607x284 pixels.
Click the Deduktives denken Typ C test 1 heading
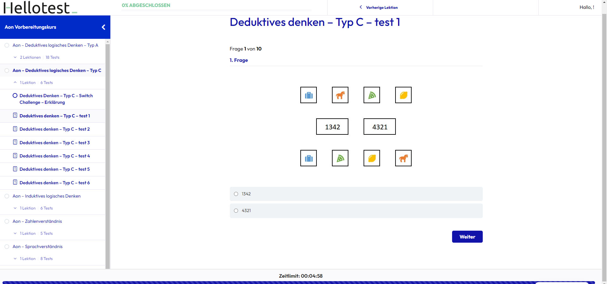pos(315,22)
